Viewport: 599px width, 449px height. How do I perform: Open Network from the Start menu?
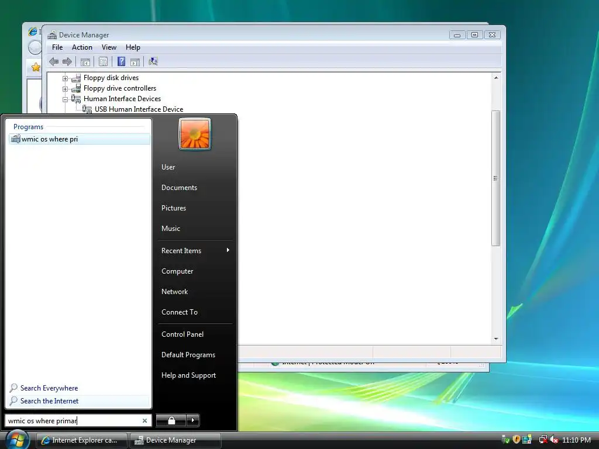pyautogui.click(x=174, y=292)
